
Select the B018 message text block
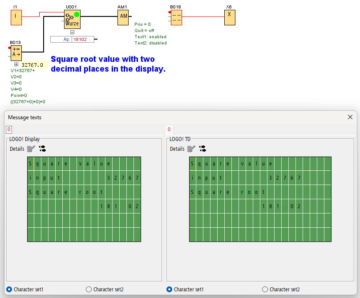tap(176, 17)
